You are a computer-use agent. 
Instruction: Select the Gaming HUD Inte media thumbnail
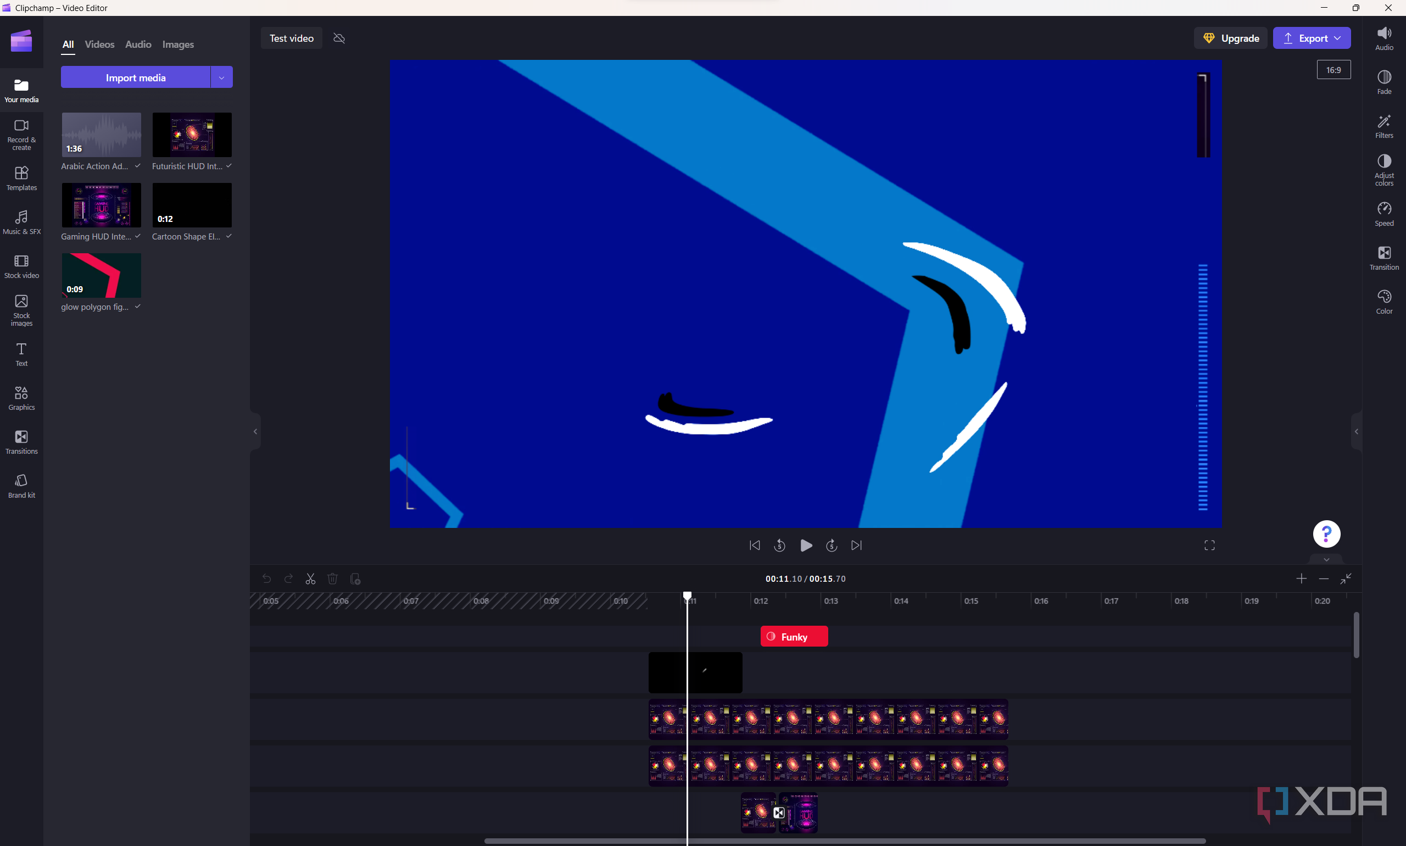[x=102, y=205]
